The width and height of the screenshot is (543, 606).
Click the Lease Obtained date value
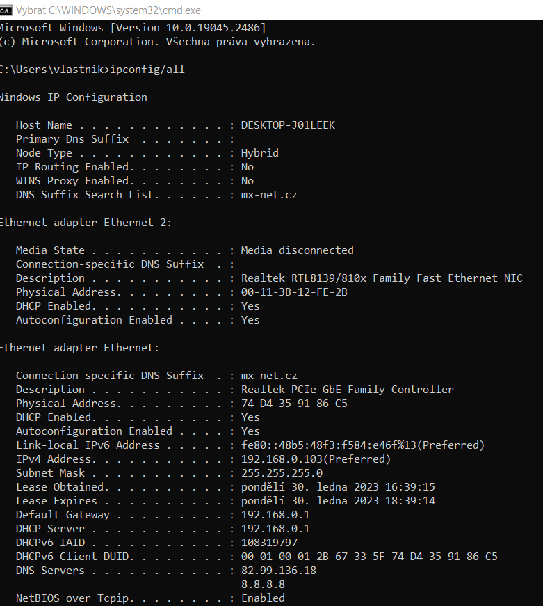tap(338, 487)
